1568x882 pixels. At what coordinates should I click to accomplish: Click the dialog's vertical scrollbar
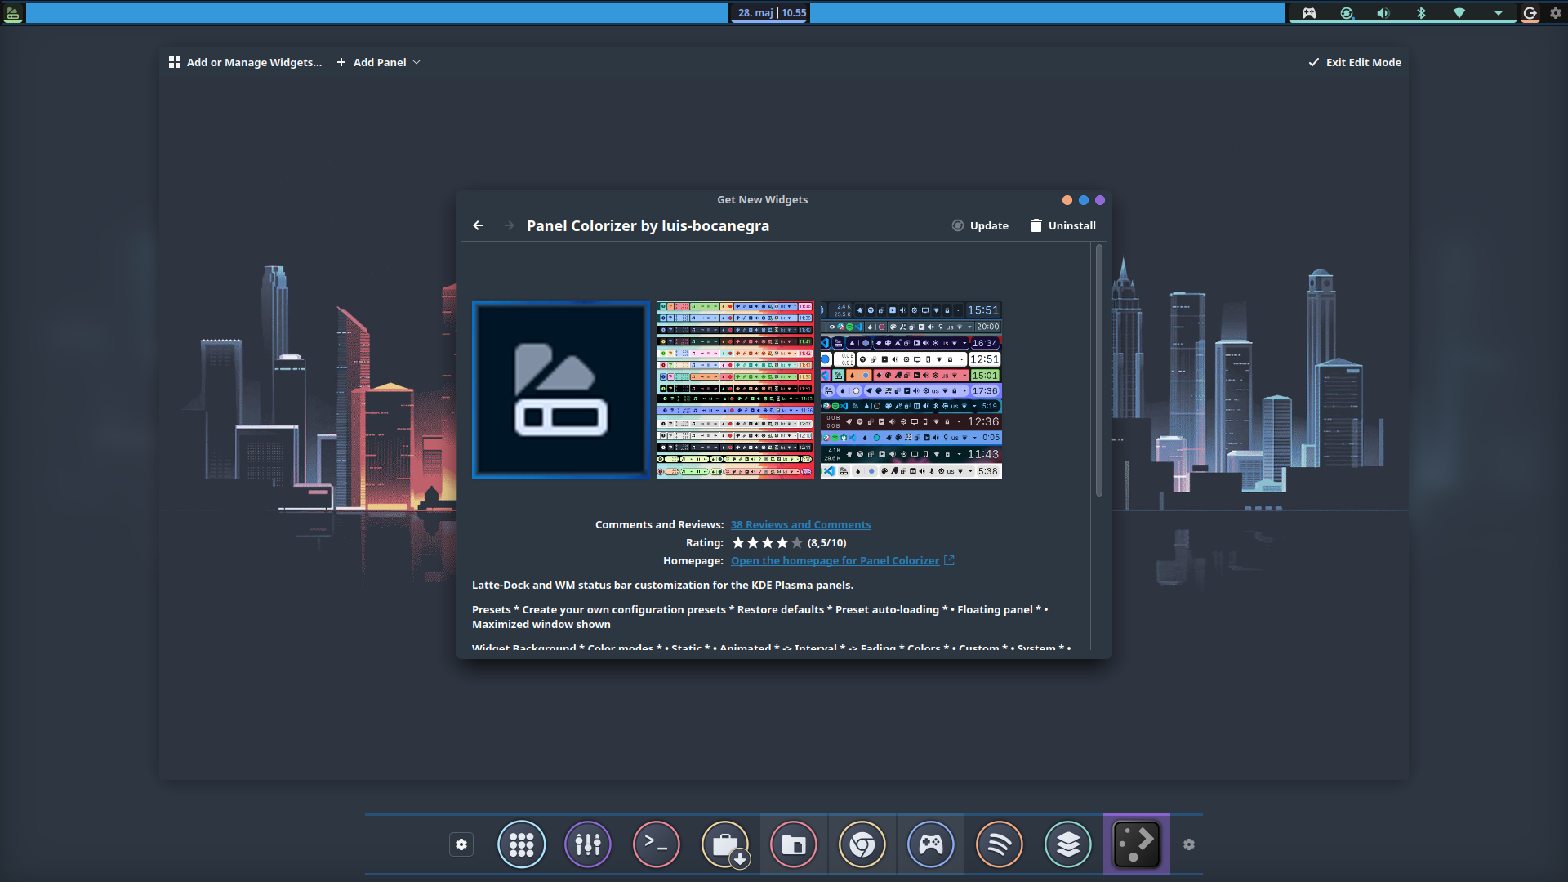tap(1099, 370)
